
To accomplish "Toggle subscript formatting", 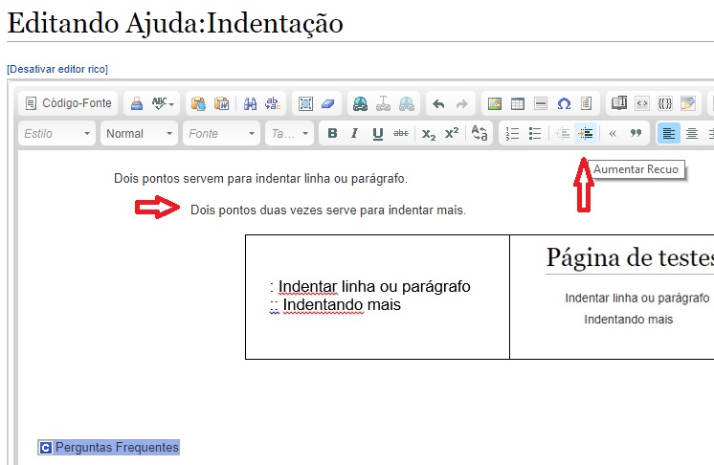I will pos(429,133).
